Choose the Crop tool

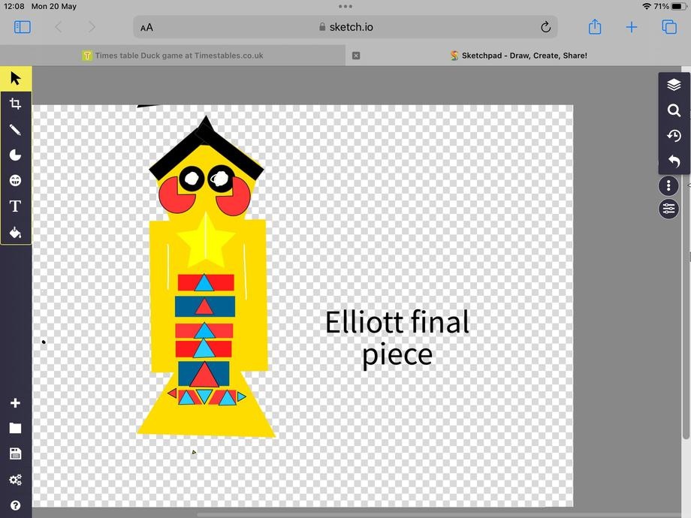(16, 104)
